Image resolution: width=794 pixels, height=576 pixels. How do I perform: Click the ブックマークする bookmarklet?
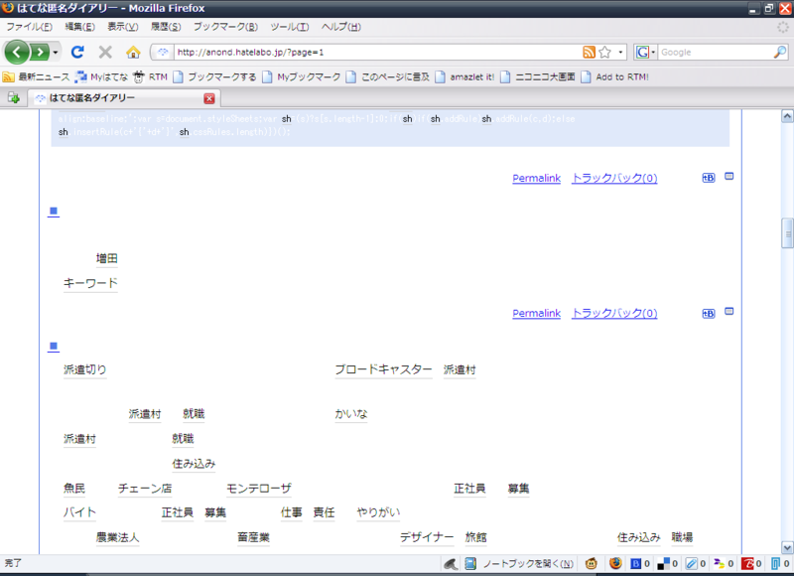[214, 77]
